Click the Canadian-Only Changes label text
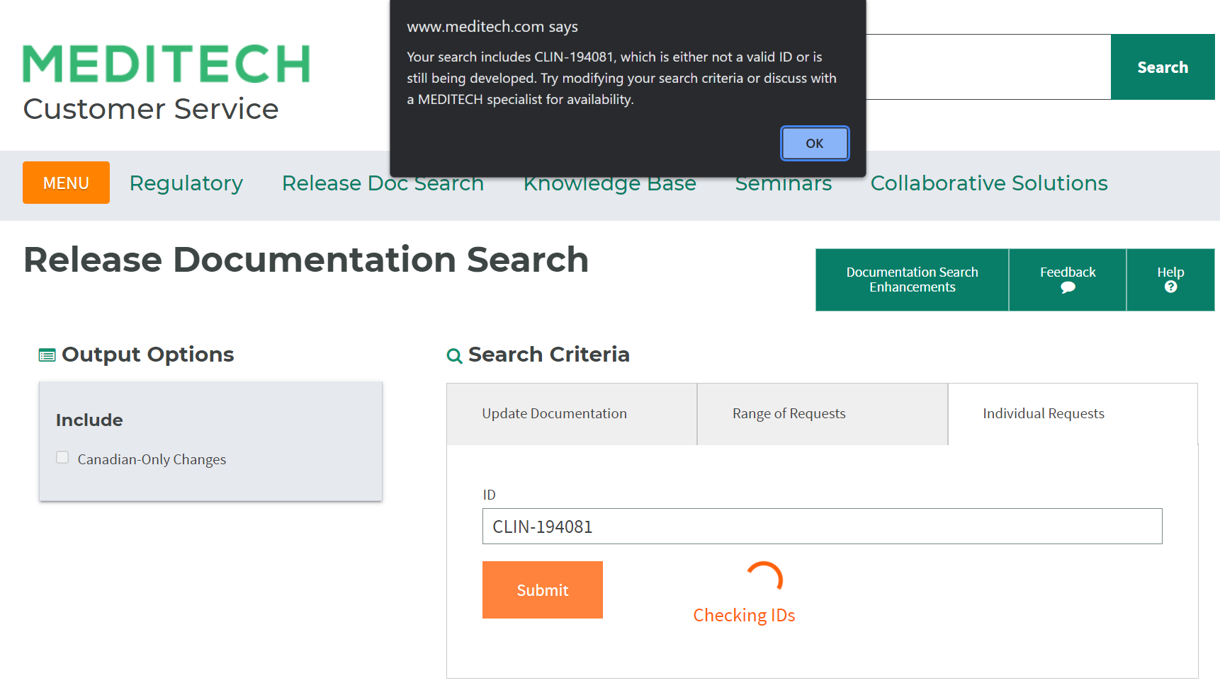Viewport: 1220px width, 690px height. (x=152, y=459)
